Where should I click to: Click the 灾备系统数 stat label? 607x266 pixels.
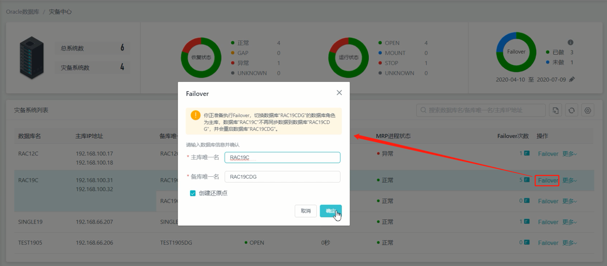pyautogui.click(x=75, y=68)
